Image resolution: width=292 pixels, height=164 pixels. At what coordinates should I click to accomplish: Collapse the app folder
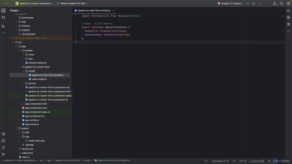point(16,46)
